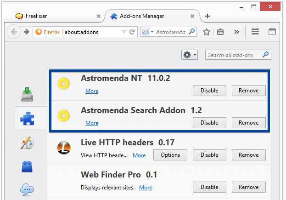This screenshot has width=286, height=200.
Task: Click the Astromenda search magnifier icon
Action: point(192,32)
